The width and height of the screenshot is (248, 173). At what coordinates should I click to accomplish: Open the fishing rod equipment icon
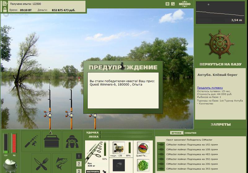coord(31,141)
